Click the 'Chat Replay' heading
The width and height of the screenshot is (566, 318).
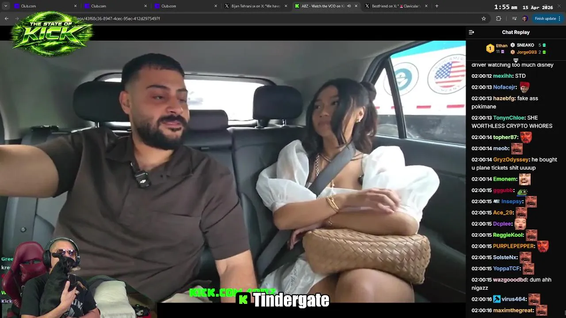coord(516,32)
